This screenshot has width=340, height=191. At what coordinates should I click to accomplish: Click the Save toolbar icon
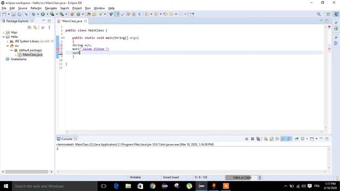(x=13, y=14)
